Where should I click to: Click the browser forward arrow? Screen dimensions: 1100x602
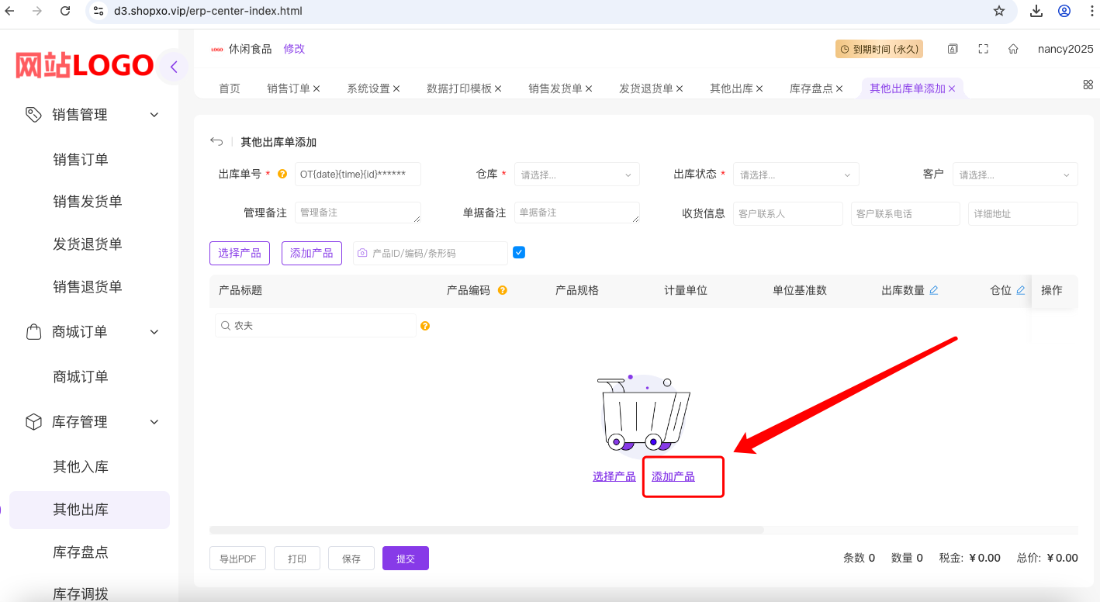tap(37, 11)
